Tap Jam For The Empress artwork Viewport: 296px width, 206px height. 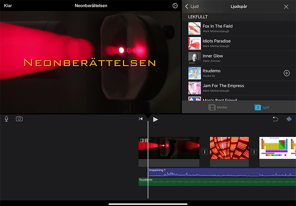coord(194,88)
